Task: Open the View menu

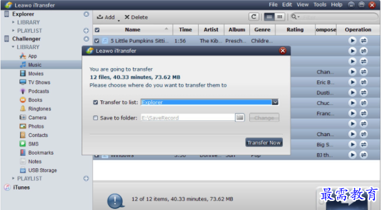Action: click(x=302, y=5)
